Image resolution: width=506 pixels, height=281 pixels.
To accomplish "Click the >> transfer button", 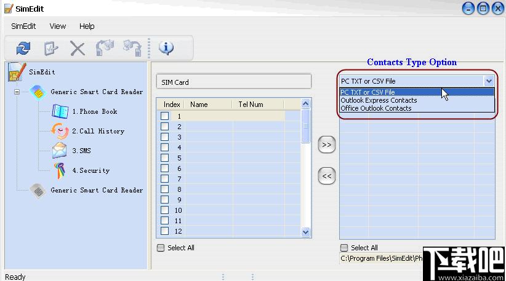I will [x=327, y=144].
